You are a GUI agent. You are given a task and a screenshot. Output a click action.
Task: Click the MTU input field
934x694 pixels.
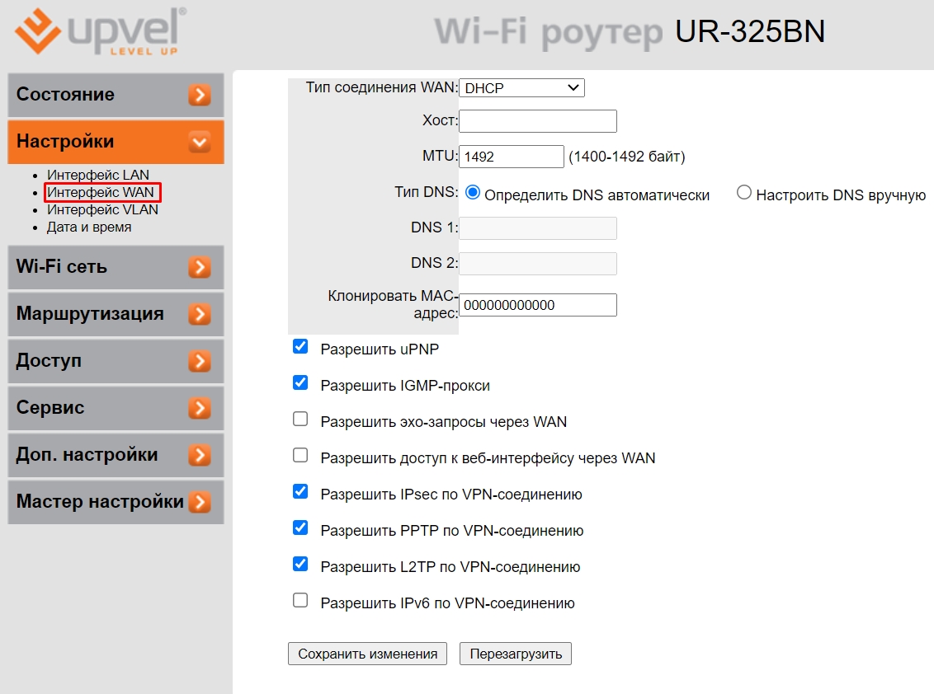click(x=512, y=157)
